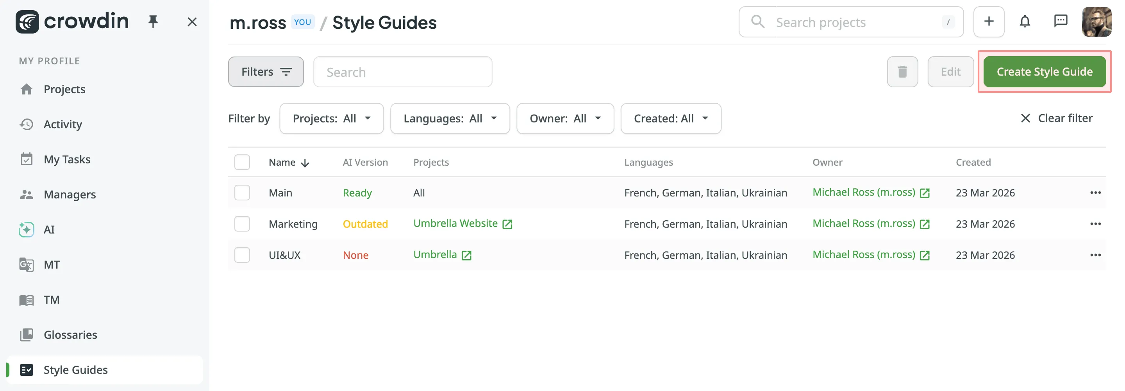Click the Create Style Guide button
The width and height of the screenshot is (1125, 391).
tap(1045, 71)
